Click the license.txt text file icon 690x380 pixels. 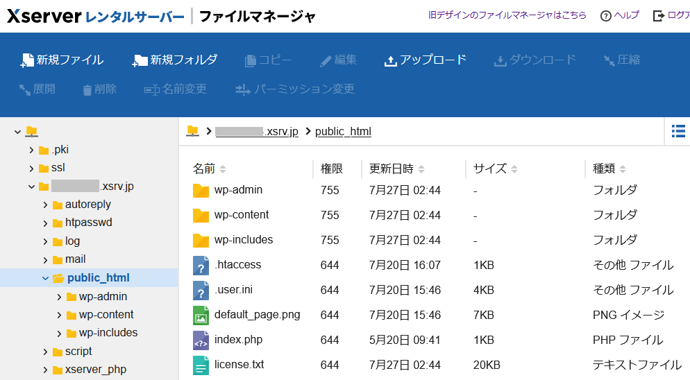pos(201,365)
